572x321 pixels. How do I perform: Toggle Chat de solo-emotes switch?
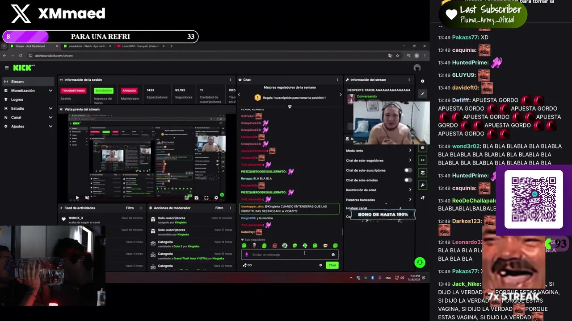click(408, 180)
